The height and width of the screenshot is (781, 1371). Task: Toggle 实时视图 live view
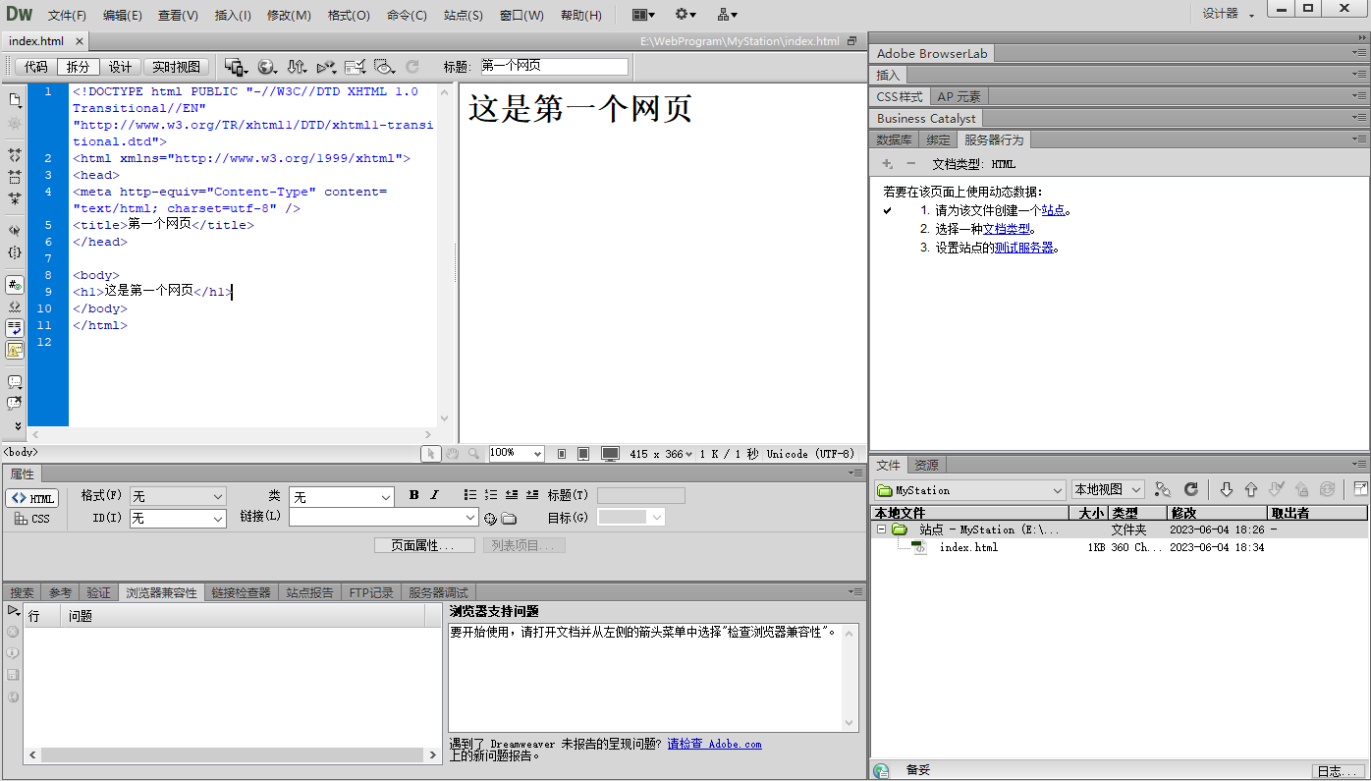coord(177,67)
